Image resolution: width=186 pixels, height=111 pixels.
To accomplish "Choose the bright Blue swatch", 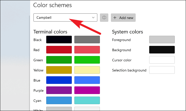I will click(87, 80).
